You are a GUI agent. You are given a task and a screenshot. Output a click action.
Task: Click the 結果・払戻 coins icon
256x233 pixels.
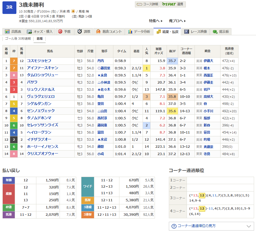(158, 32)
